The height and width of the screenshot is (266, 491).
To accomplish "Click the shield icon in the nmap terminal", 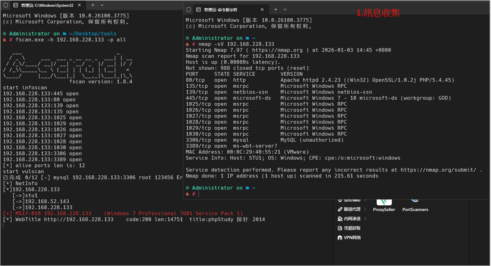I will click(189, 10).
